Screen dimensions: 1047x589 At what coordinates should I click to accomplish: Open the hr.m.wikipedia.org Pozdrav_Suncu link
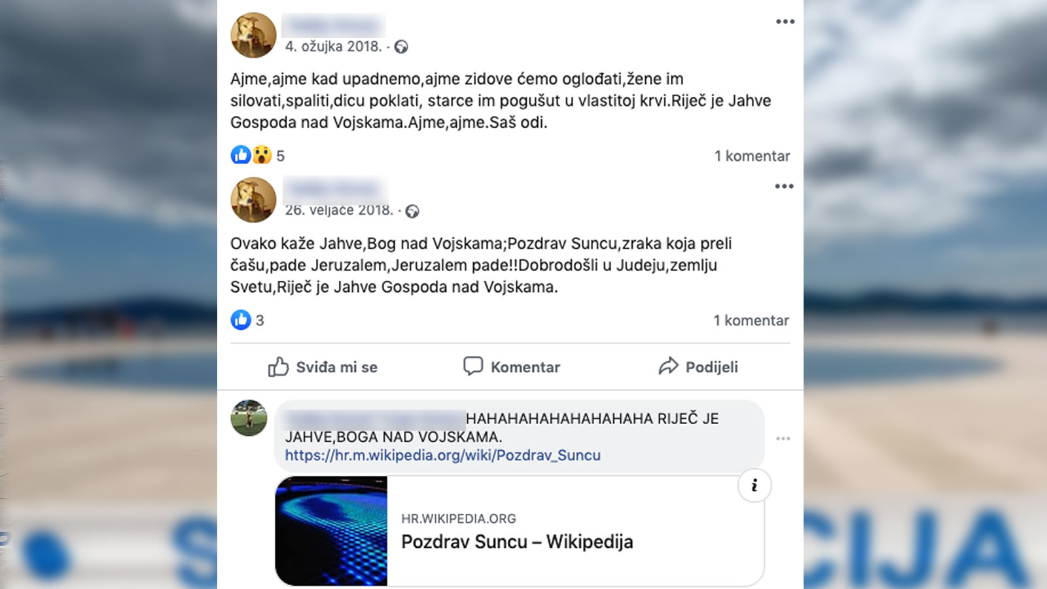(x=442, y=455)
